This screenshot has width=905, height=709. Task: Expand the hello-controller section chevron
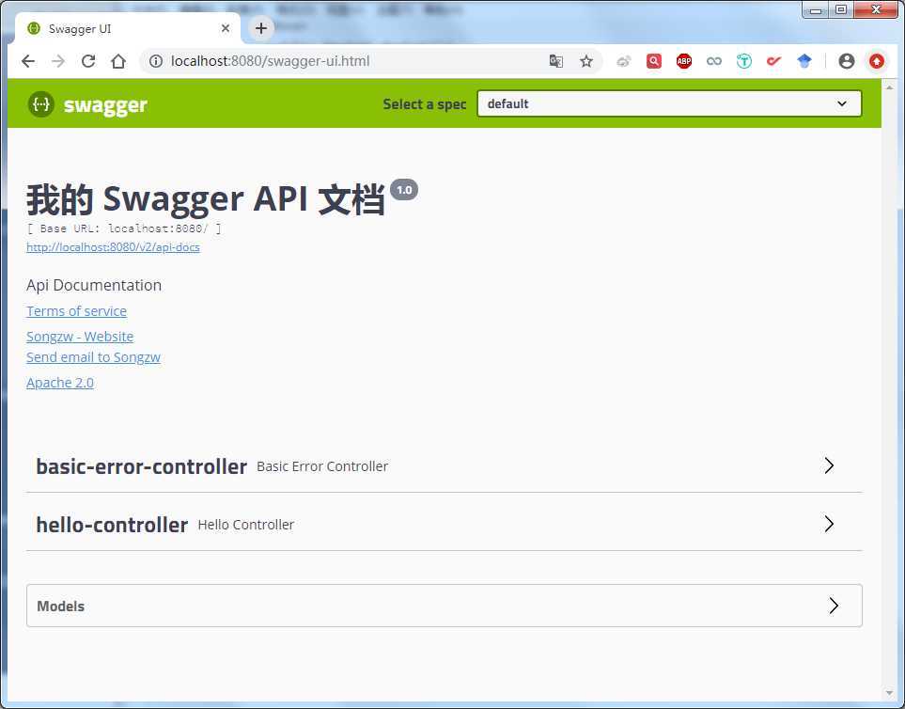tap(830, 524)
